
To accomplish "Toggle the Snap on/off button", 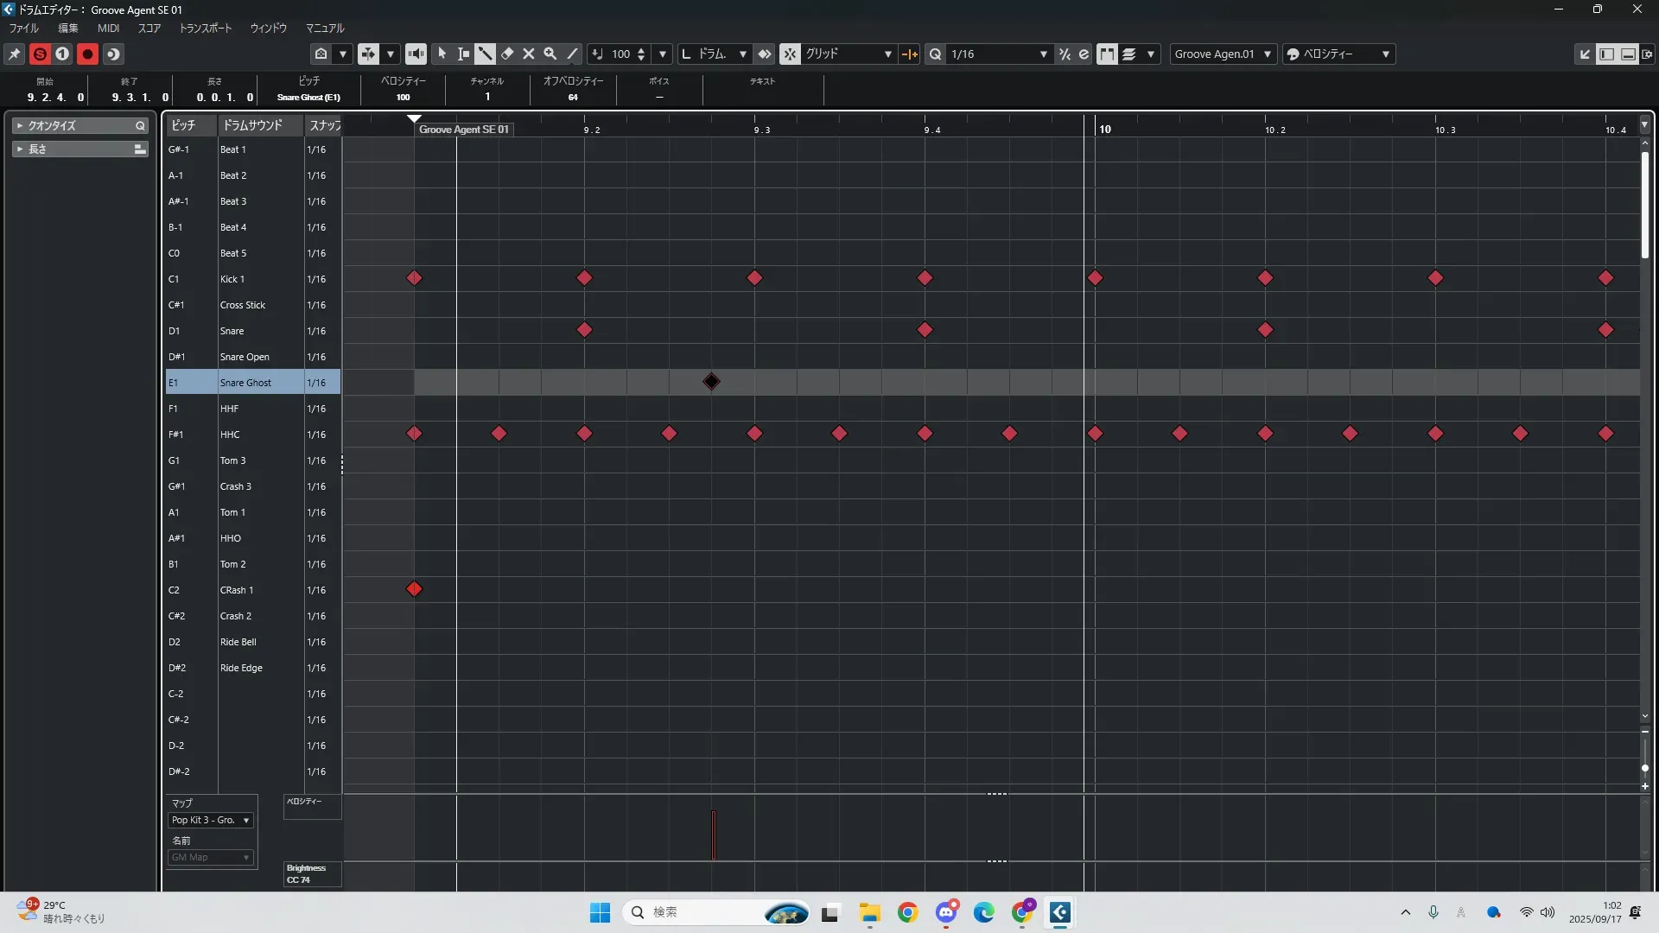I will (790, 54).
